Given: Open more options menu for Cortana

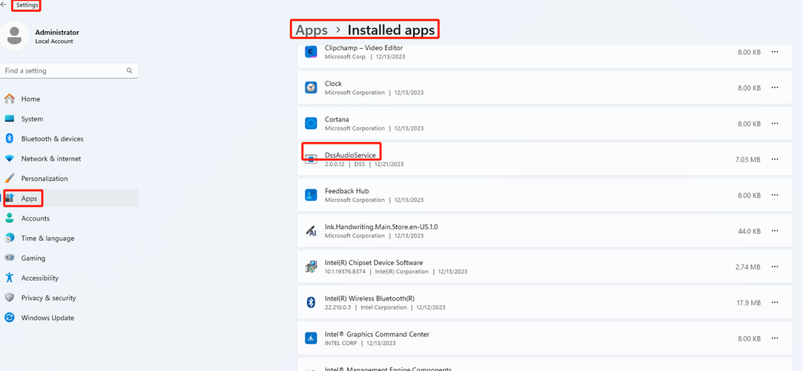Looking at the screenshot, I should [x=775, y=124].
